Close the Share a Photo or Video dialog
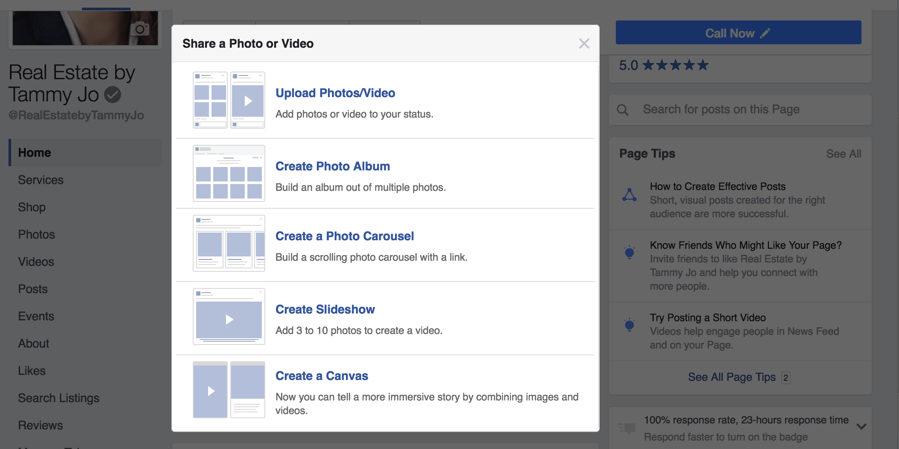The image size is (899, 449). (x=584, y=43)
